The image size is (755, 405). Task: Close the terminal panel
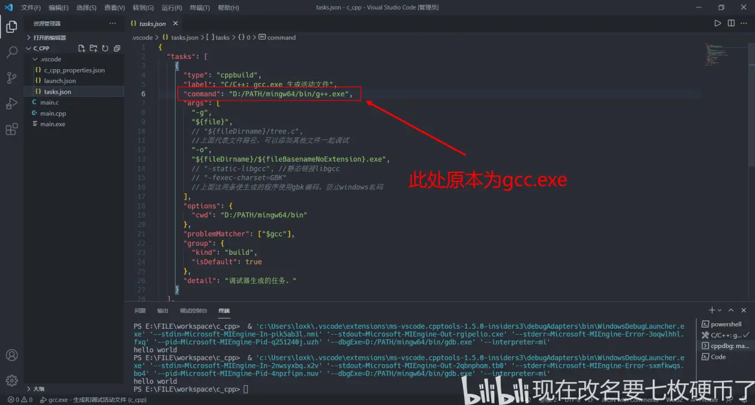744,310
